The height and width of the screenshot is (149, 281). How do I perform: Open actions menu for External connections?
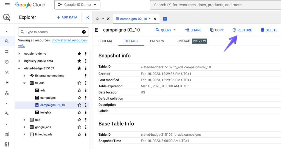(86, 76)
